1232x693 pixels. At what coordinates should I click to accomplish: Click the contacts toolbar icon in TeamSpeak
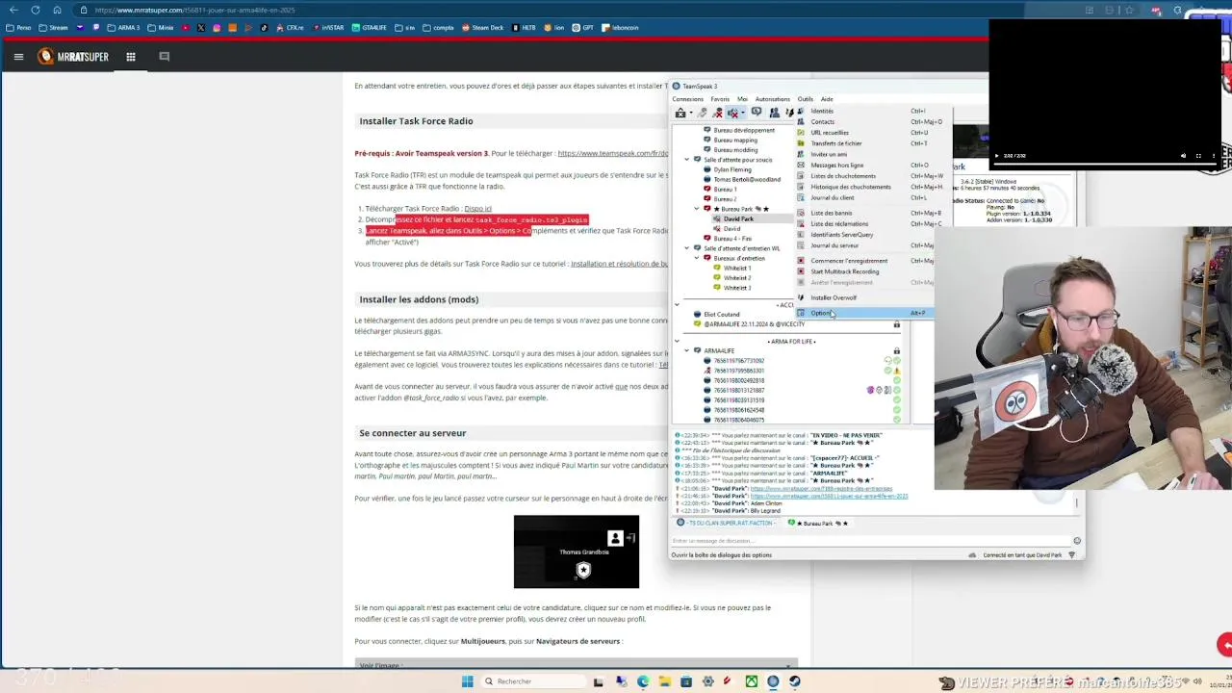pyautogui.click(x=774, y=114)
